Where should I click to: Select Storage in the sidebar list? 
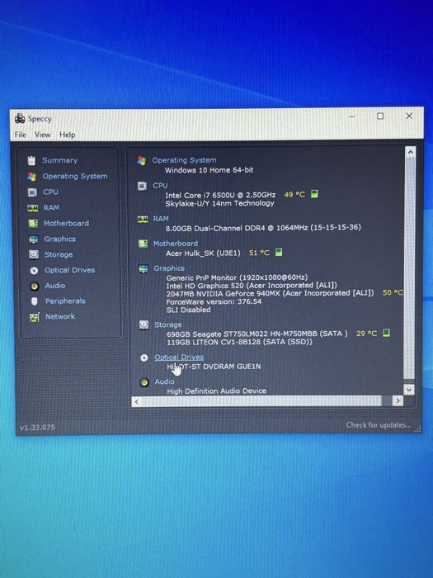[59, 254]
